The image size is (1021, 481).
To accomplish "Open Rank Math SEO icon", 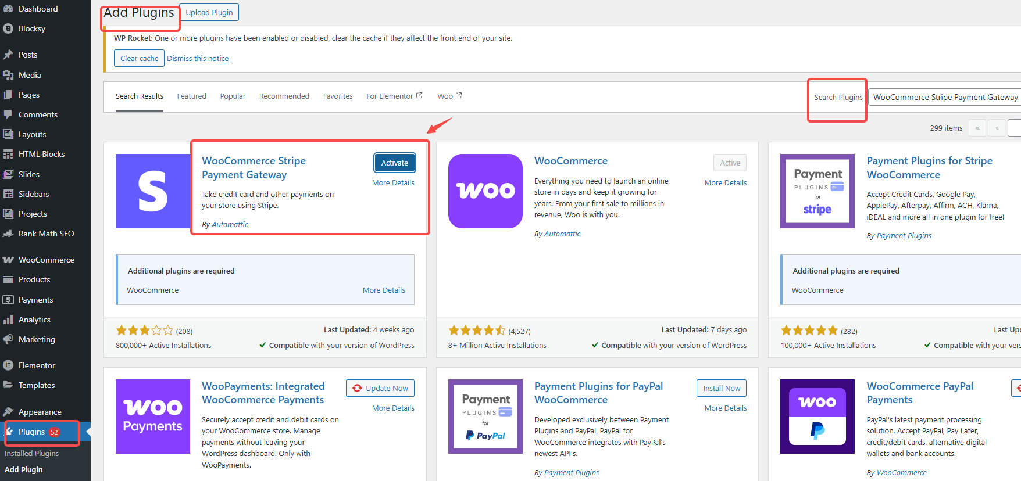I will 8,234.
